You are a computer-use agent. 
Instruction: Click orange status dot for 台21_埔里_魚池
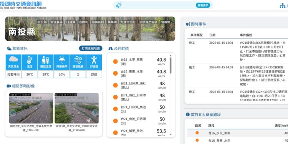point(115,133)
